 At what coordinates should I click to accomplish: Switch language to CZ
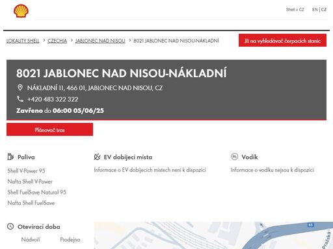[324, 10]
